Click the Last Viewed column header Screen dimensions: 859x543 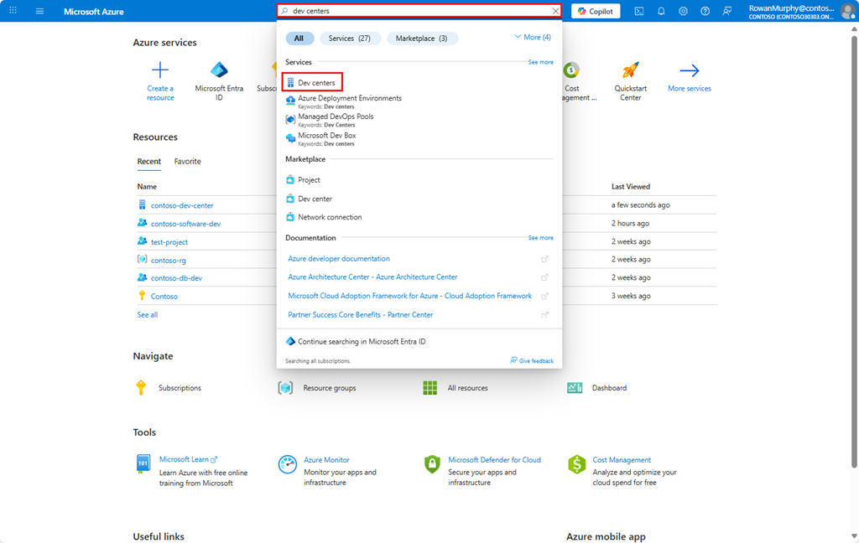click(x=631, y=187)
